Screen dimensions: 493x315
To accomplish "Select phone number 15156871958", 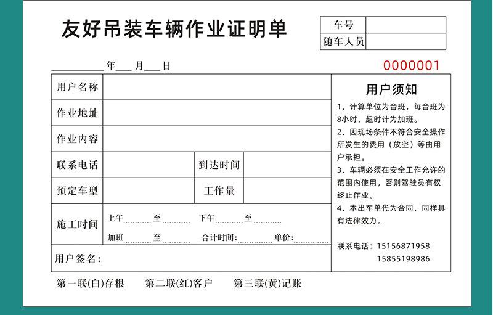I will coord(401,246).
